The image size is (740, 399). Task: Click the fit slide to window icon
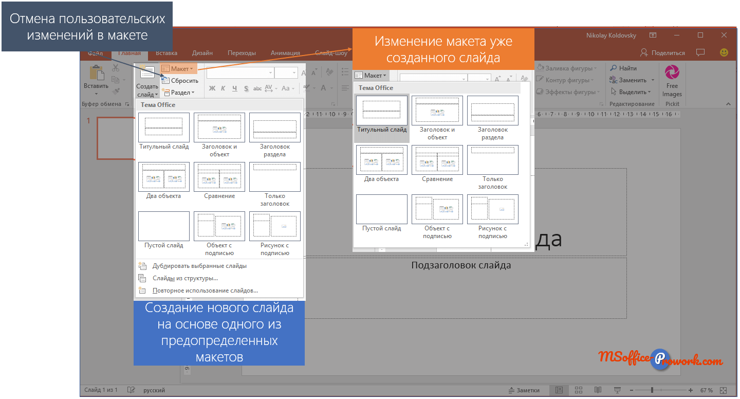click(724, 390)
